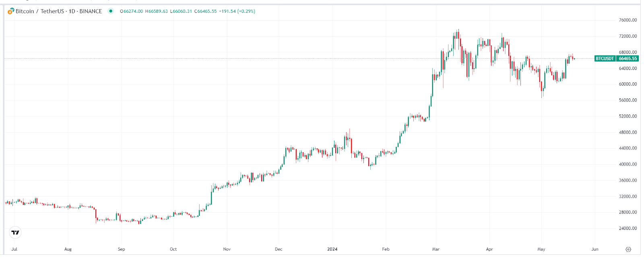The height and width of the screenshot is (258, 644).
Task: Click the 60000.00 price axis label
Action: (628, 84)
